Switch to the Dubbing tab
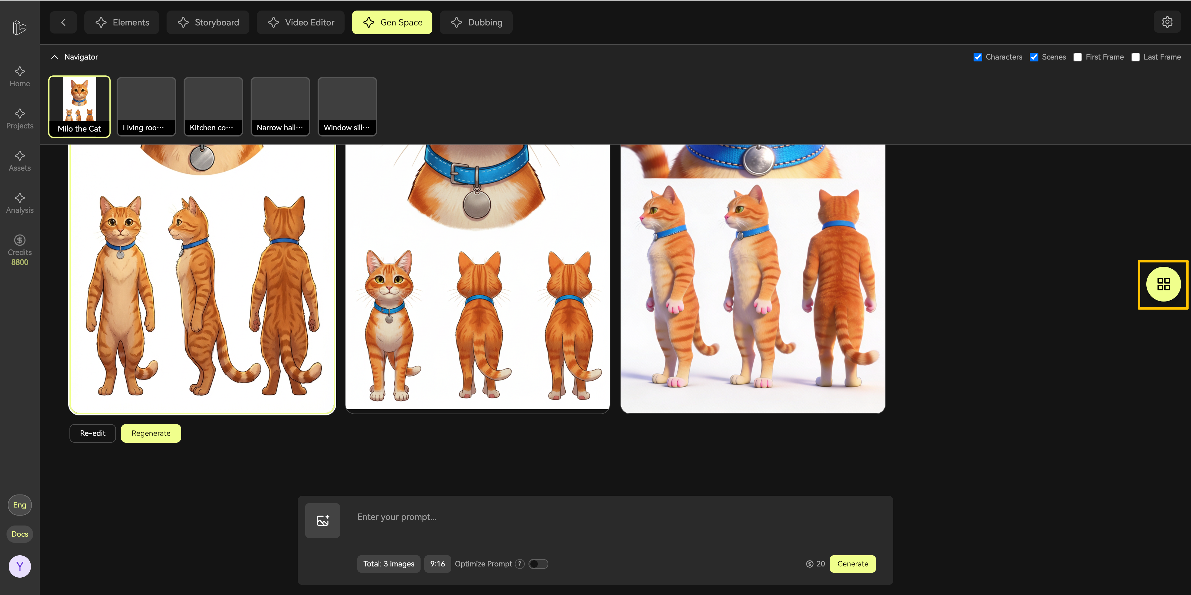This screenshot has height=595, width=1191. pyautogui.click(x=476, y=22)
